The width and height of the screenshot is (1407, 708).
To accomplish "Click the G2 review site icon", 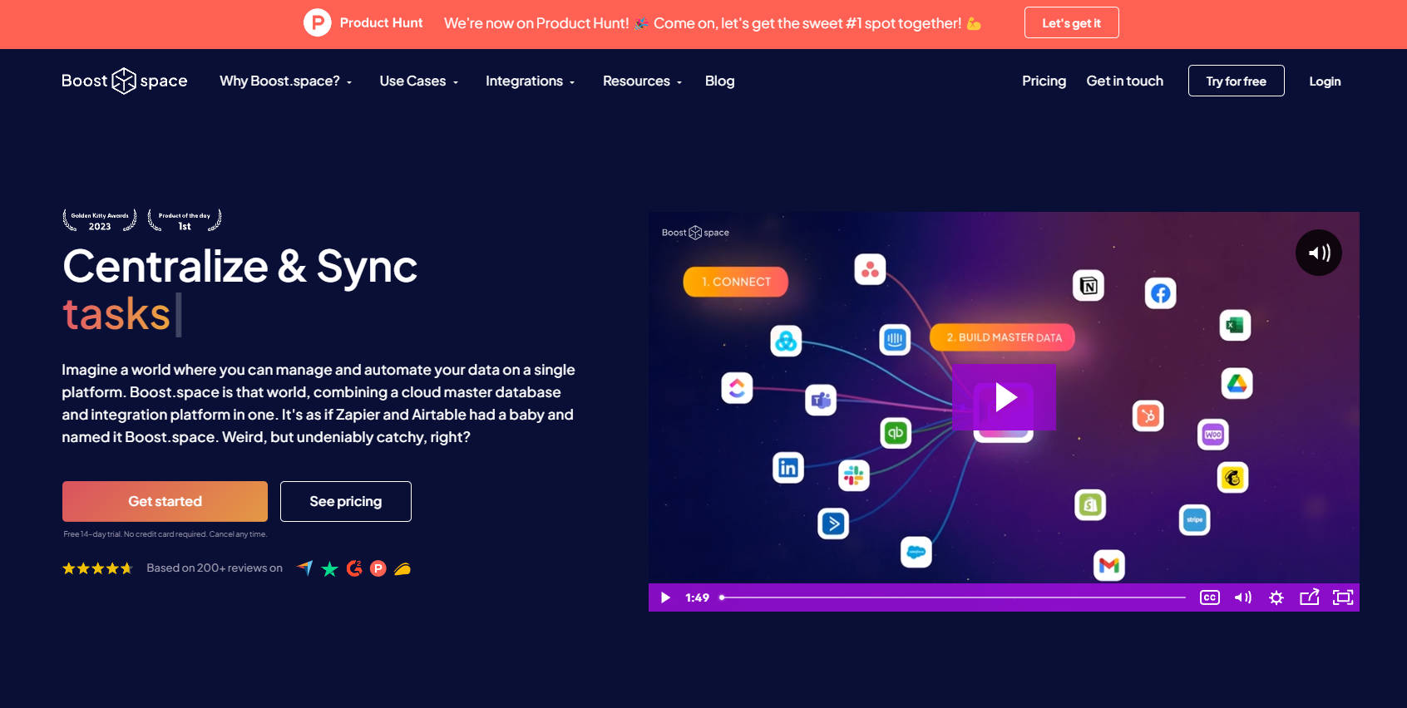I will 354,568.
